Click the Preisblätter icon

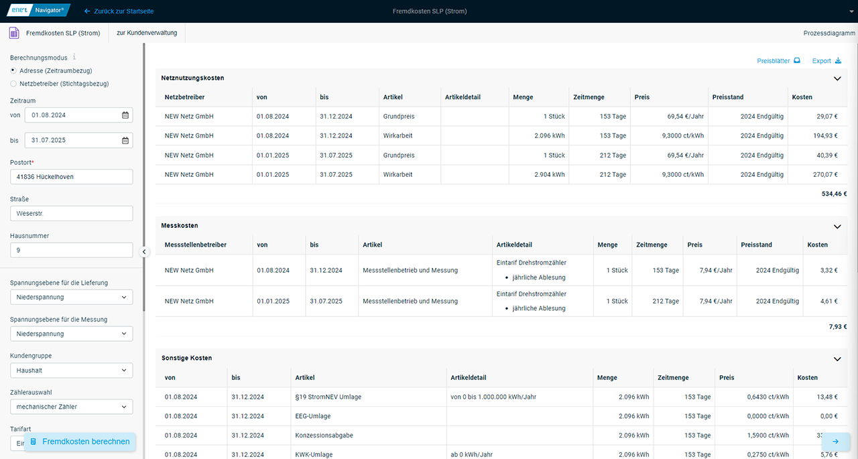click(797, 61)
